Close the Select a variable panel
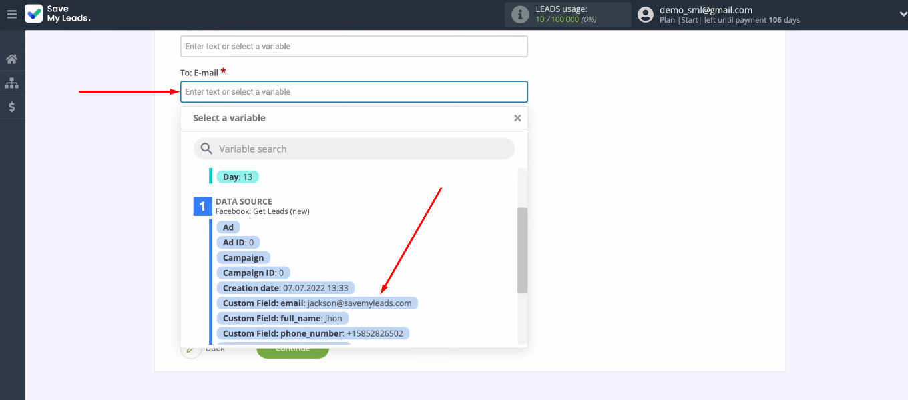 click(x=517, y=118)
